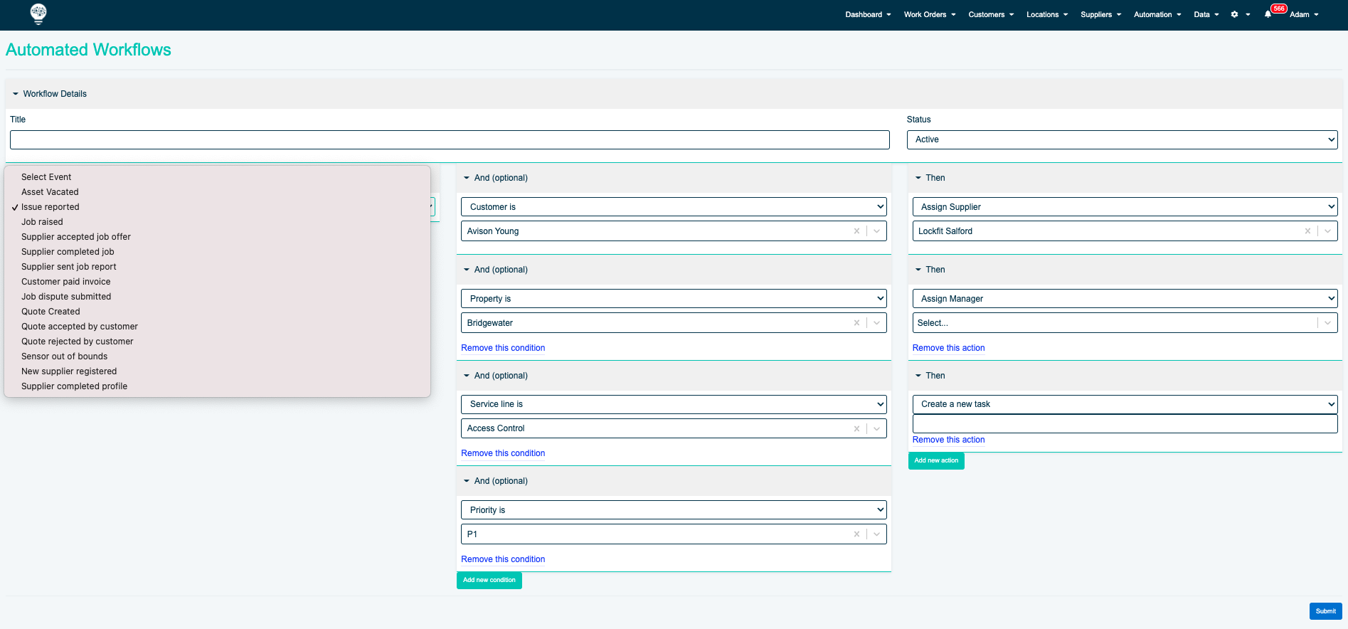Open the Assign Manager Select... dropdown
The width and height of the screenshot is (1348, 629).
[1125, 323]
